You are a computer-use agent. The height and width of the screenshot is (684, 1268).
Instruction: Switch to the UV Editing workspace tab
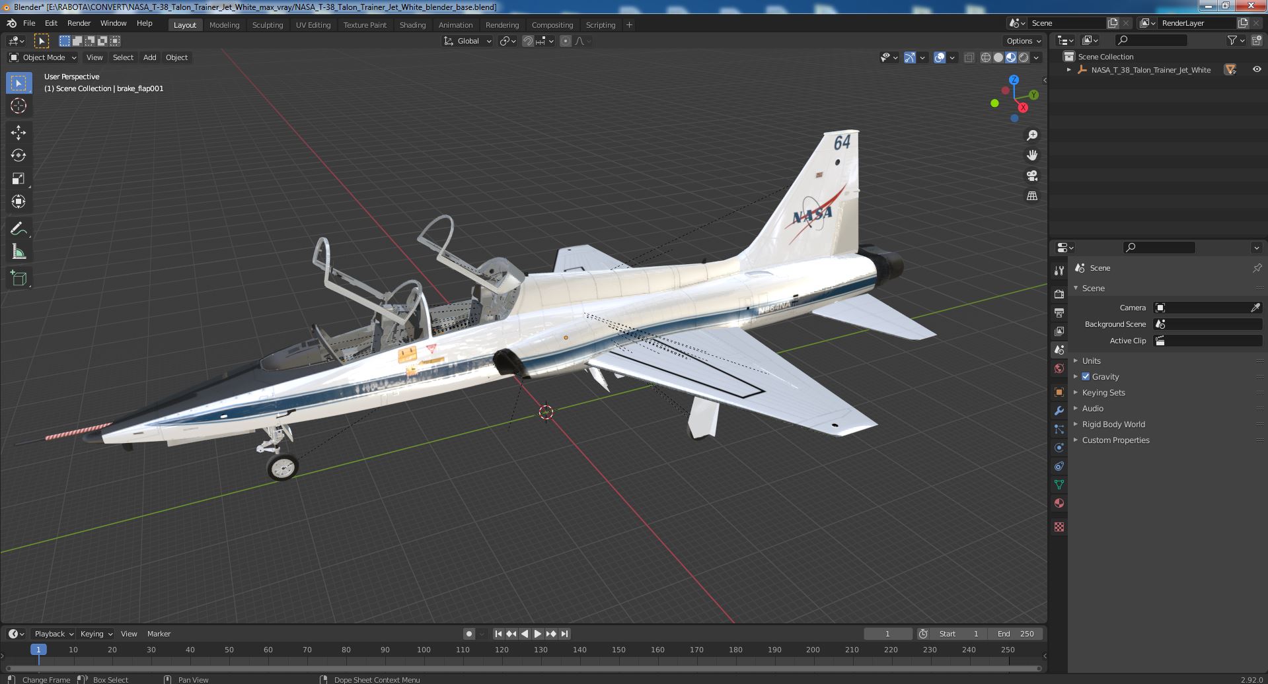313,25
